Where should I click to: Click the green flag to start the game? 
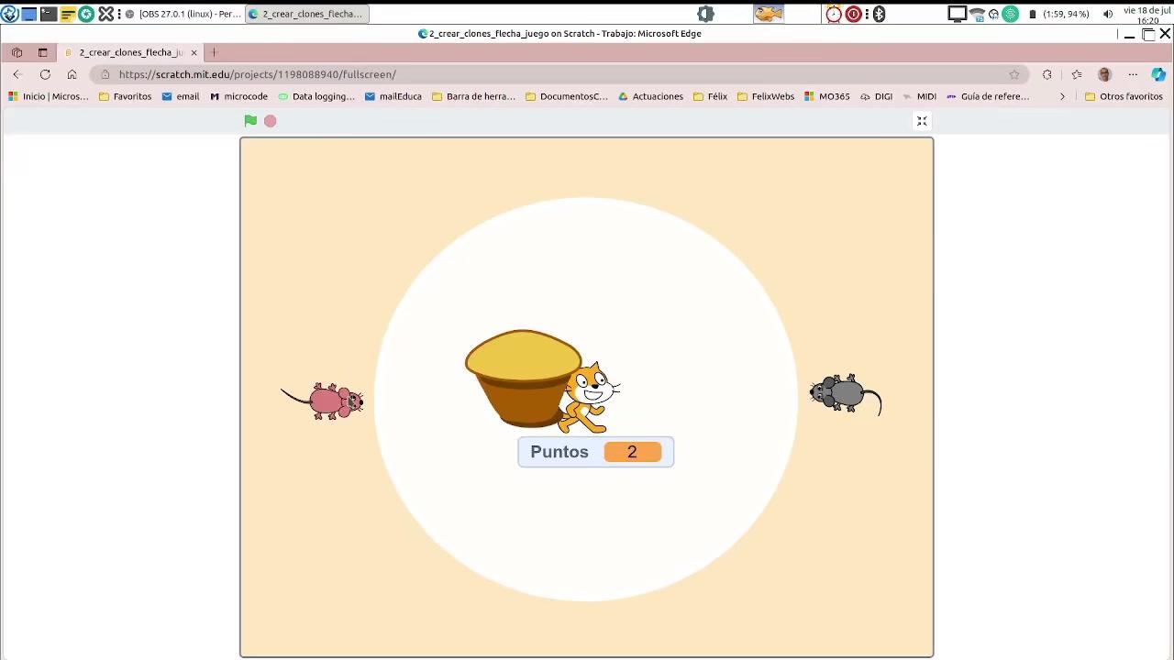(250, 120)
